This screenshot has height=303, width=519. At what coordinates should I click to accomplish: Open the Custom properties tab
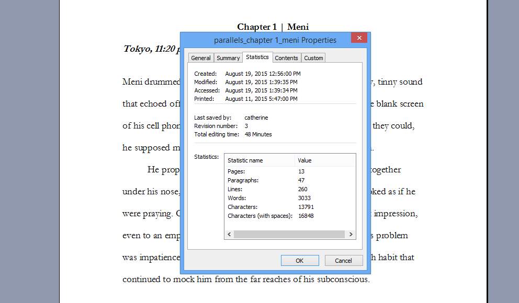(313, 58)
